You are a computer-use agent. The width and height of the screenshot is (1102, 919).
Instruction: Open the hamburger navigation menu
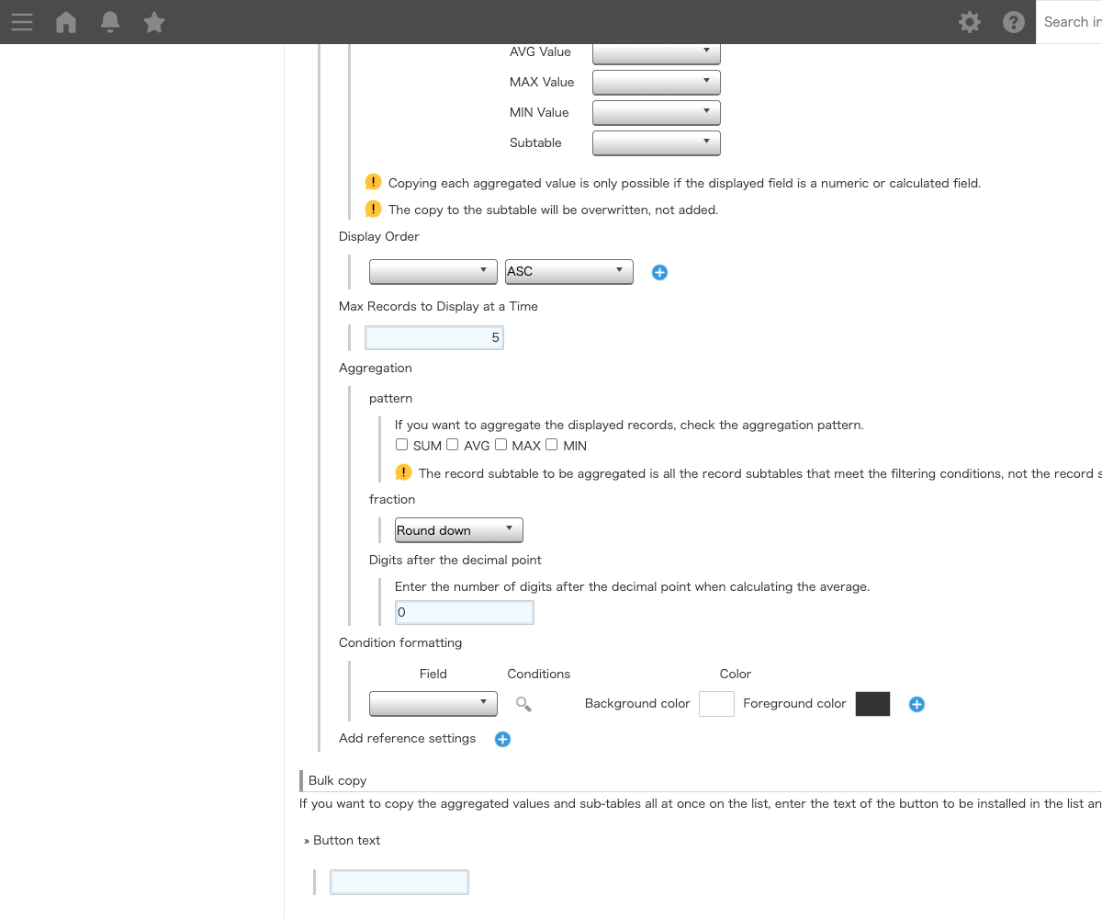22,22
